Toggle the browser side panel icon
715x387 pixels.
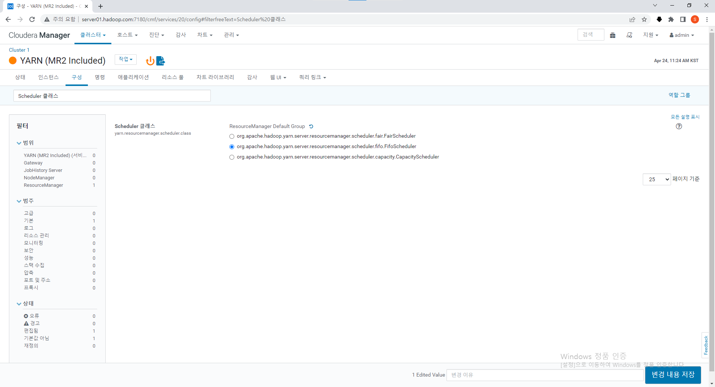[683, 19]
